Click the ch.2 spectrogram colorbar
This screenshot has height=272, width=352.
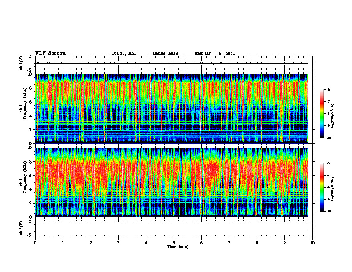(322, 187)
